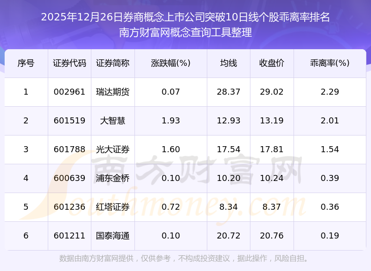Click deviation rate 0.36
Viewport: 371px width, 271px height.
(330, 207)
